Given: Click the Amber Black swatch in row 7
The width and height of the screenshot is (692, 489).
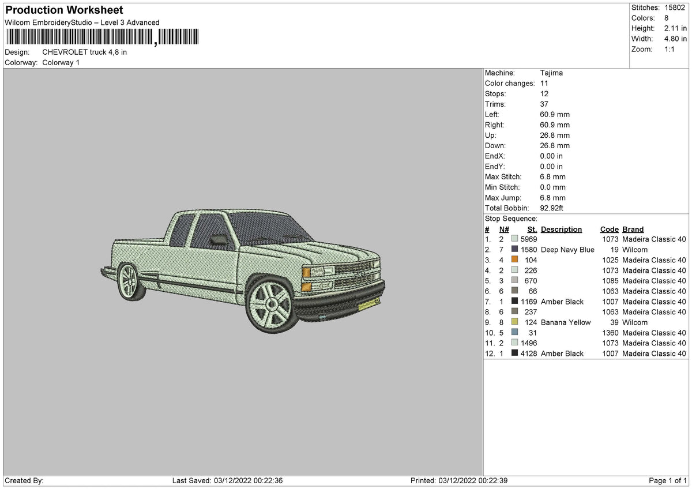Looking at the screenshot, I should (514, 301).
